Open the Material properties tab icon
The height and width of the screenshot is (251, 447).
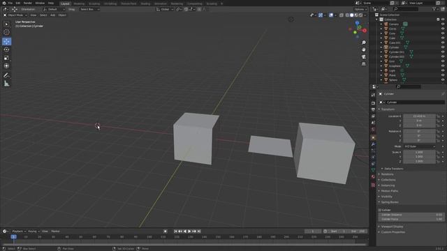[x=373, y=176]
